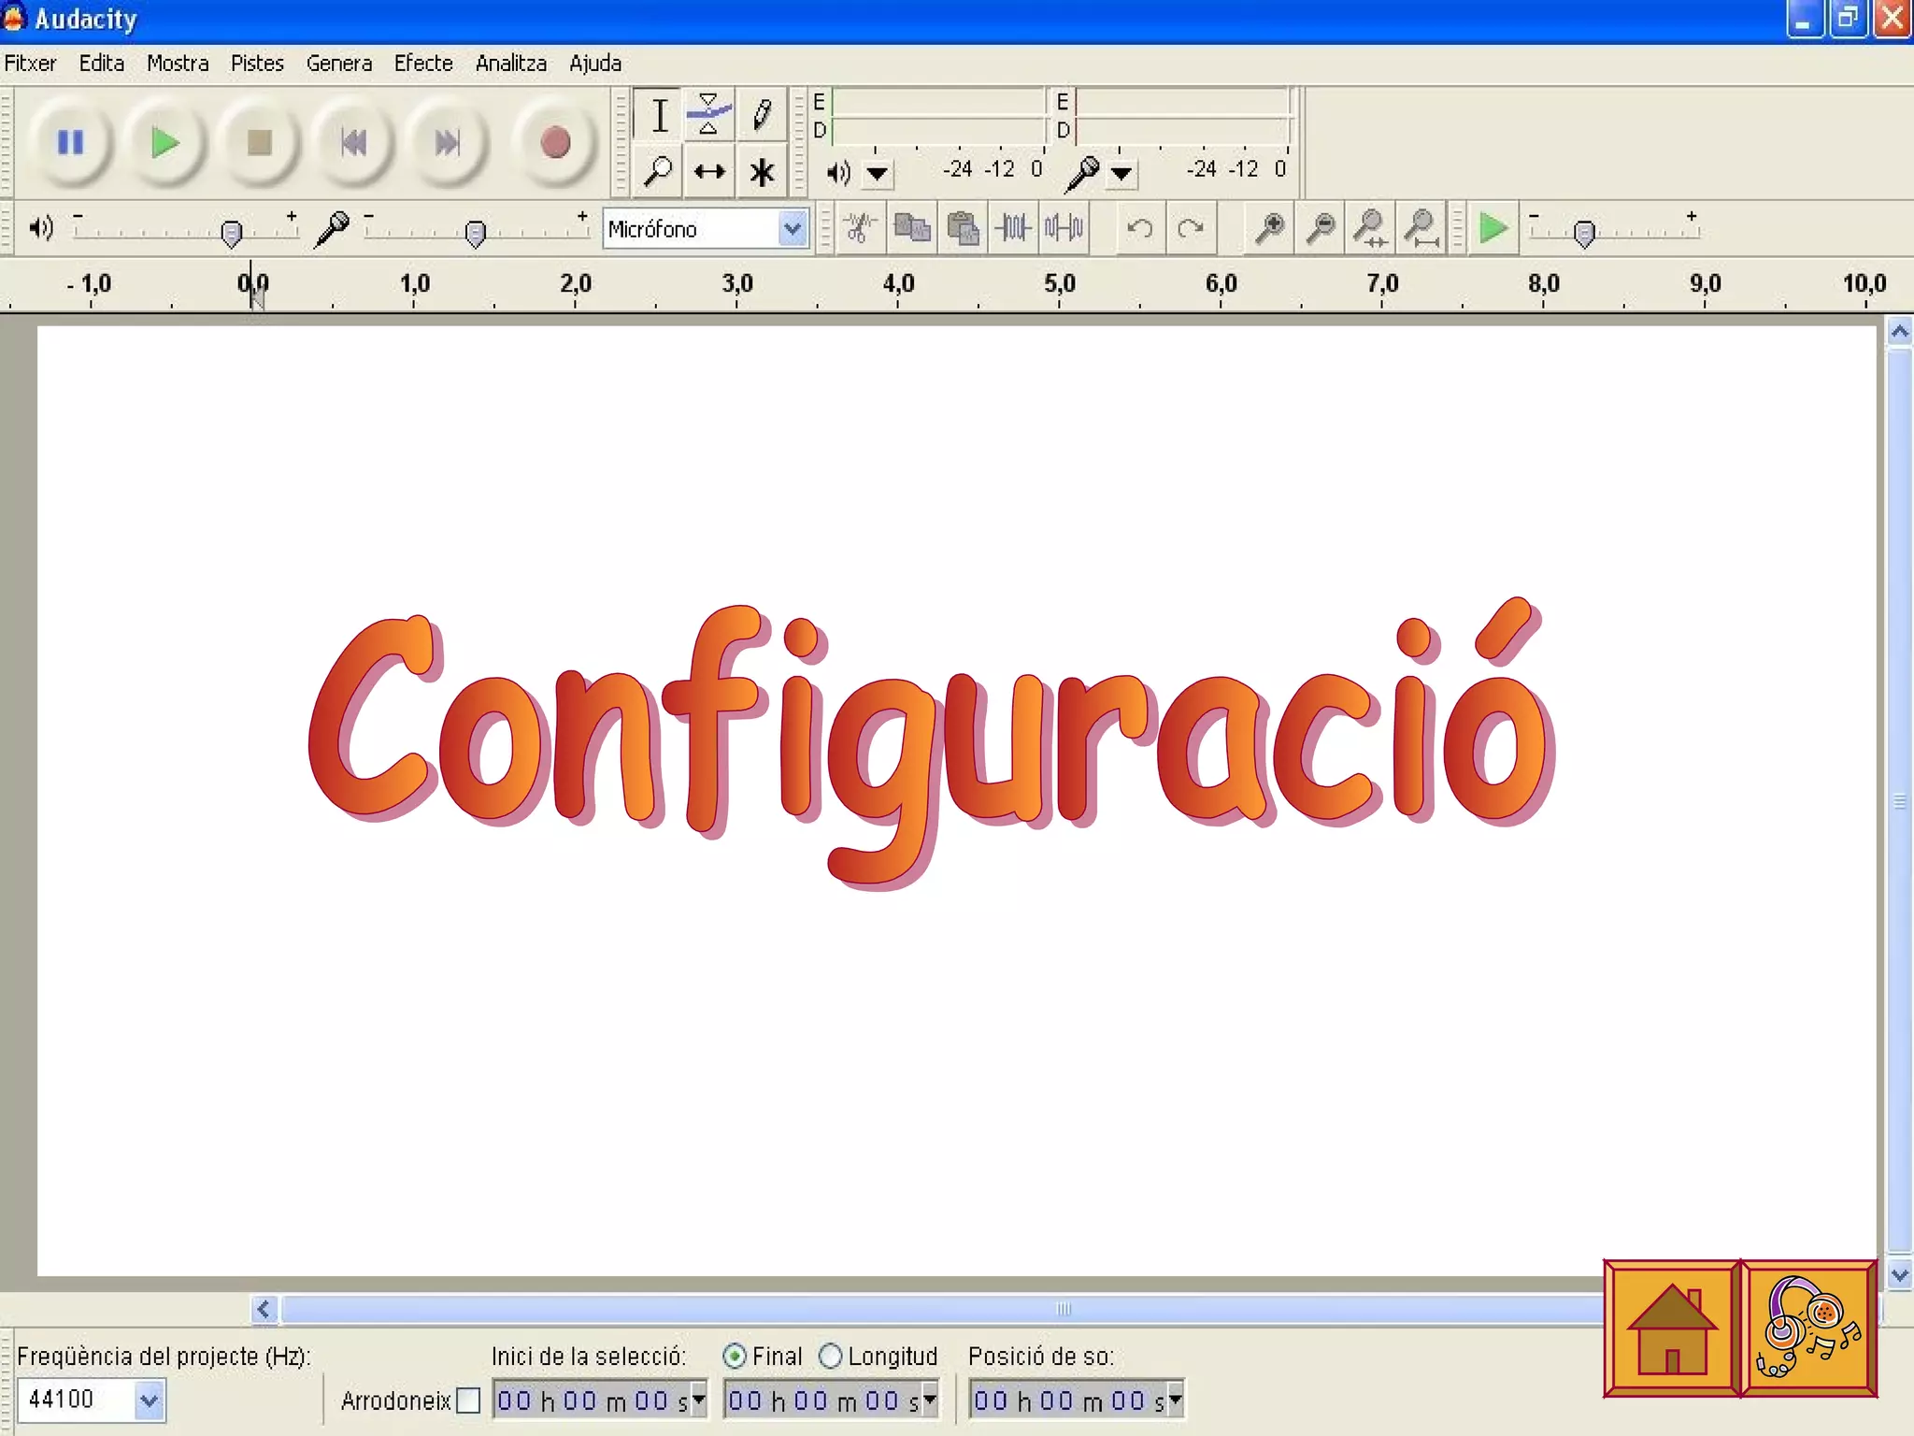Open the Pistes menu
Viewport: 1914px width, 1436px height.
(x=257, y=64)
